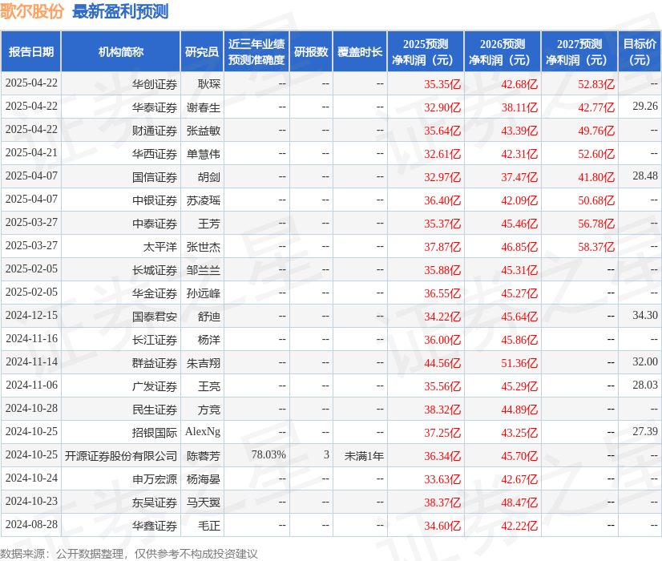The height and width of the screenshot is (561, 662).
Task: Click the 2025预测净利润 column header
Action: [x=426, y=52]
